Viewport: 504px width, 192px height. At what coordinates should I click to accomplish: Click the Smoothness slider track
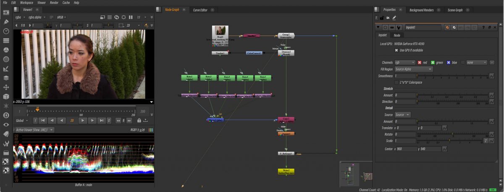click(x=454, y=76)
